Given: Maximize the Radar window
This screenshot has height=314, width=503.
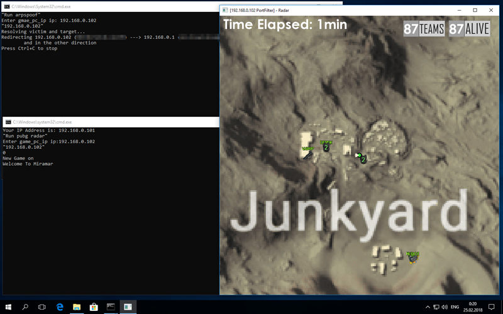Looking at the screenshot, I should (475, 10).
